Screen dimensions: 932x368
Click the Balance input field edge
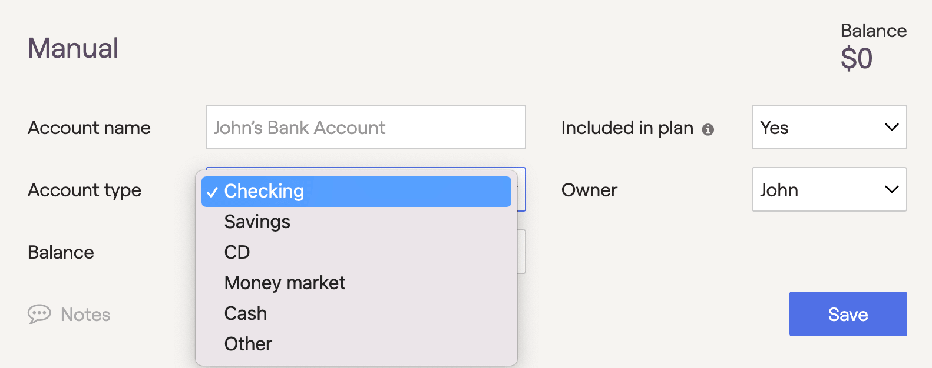tap(521, 252)
